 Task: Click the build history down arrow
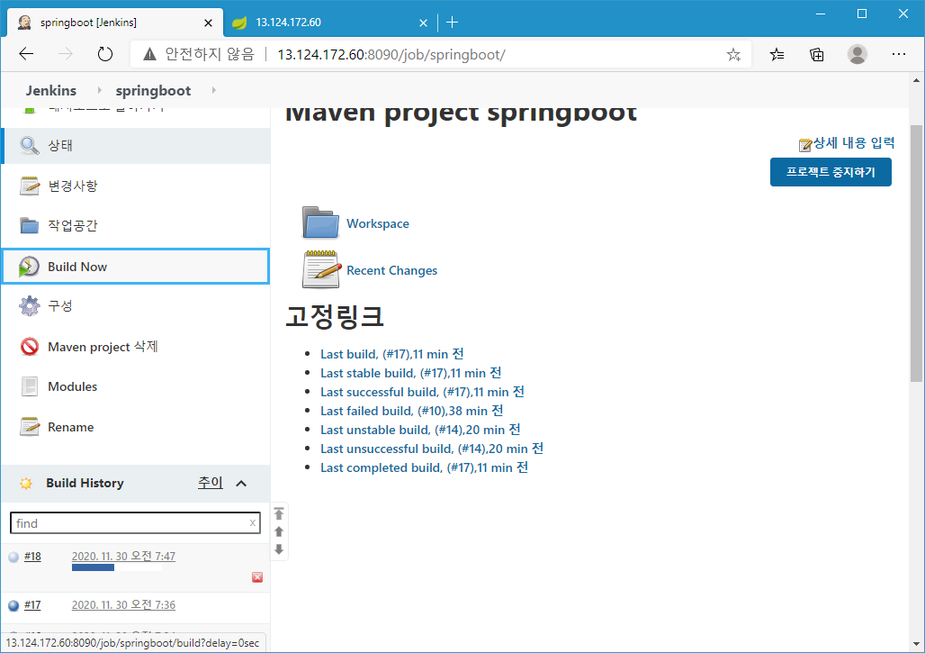tap(279, 549)
